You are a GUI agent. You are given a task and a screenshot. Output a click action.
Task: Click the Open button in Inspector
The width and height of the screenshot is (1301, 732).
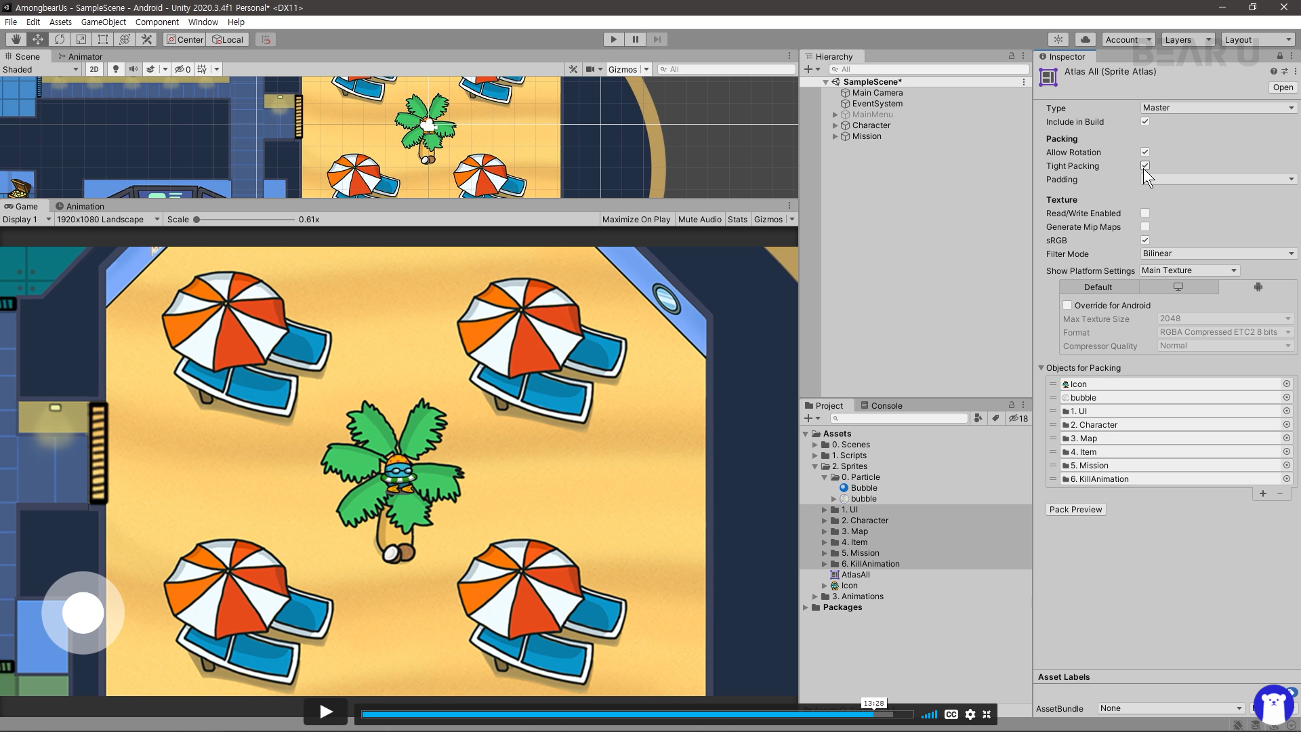tap(1283, 87)
